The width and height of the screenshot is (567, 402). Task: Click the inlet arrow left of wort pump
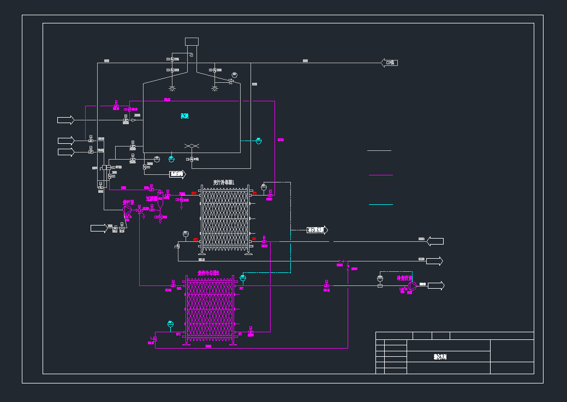[x=99, y=228]
